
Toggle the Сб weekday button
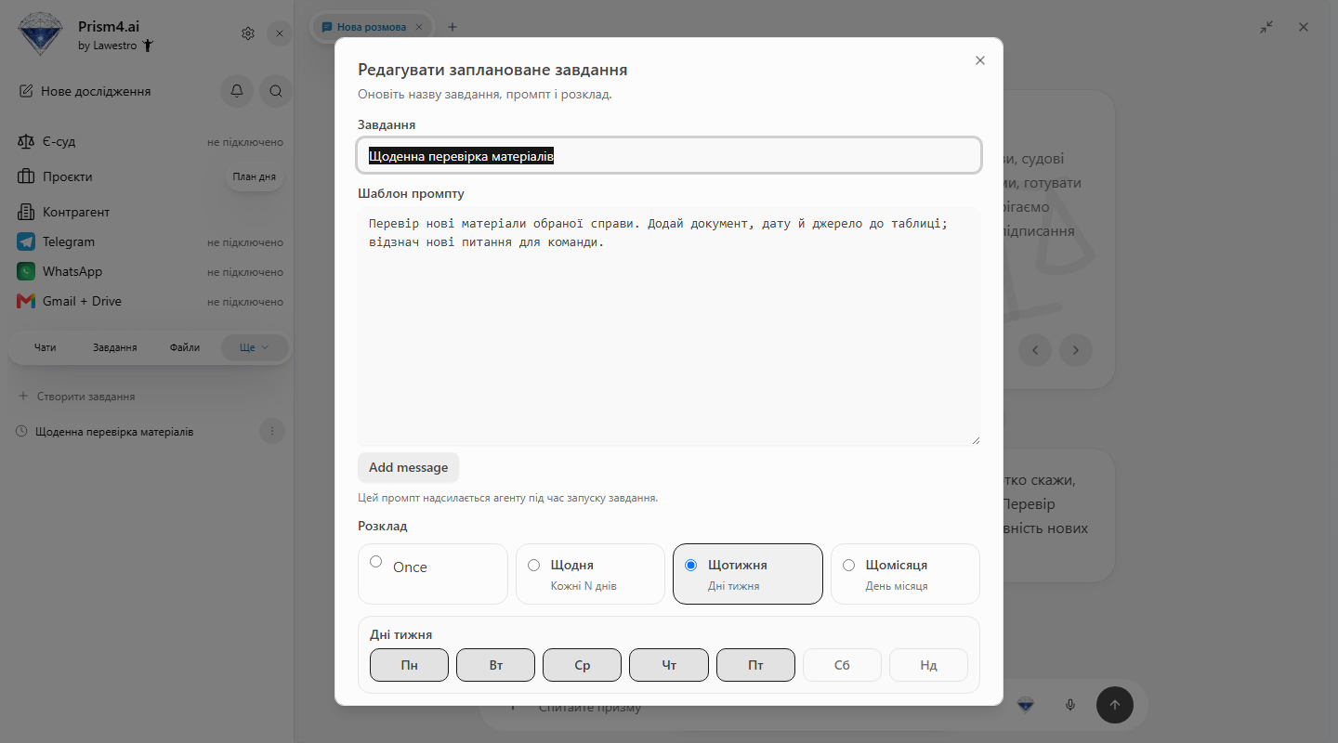point(842,665)
